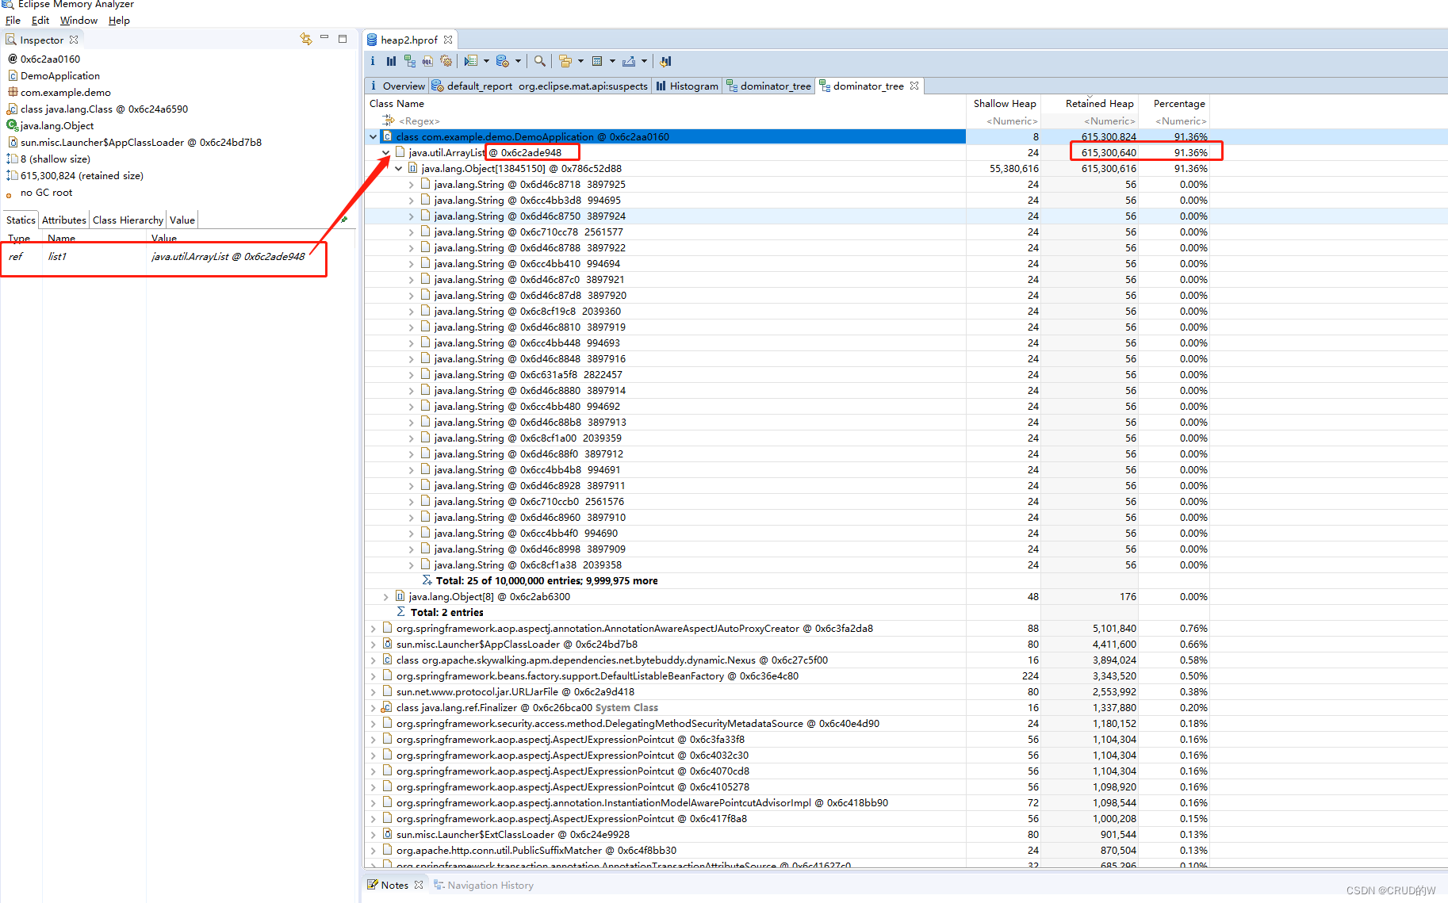Expand AnnotationAwareAspectJAutoProxyCreator row

click(x=373, y=629)
